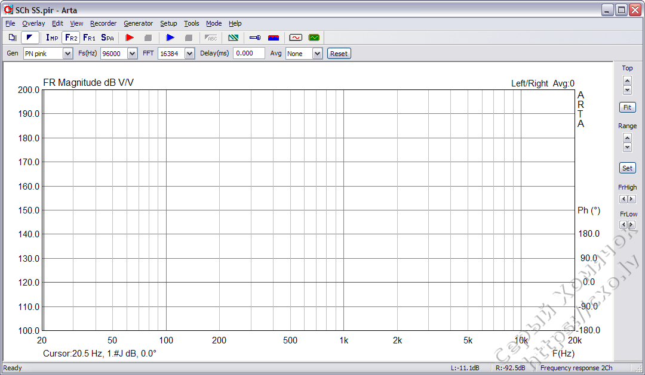Toggle the single-channel flag icon

click(30, 37)
